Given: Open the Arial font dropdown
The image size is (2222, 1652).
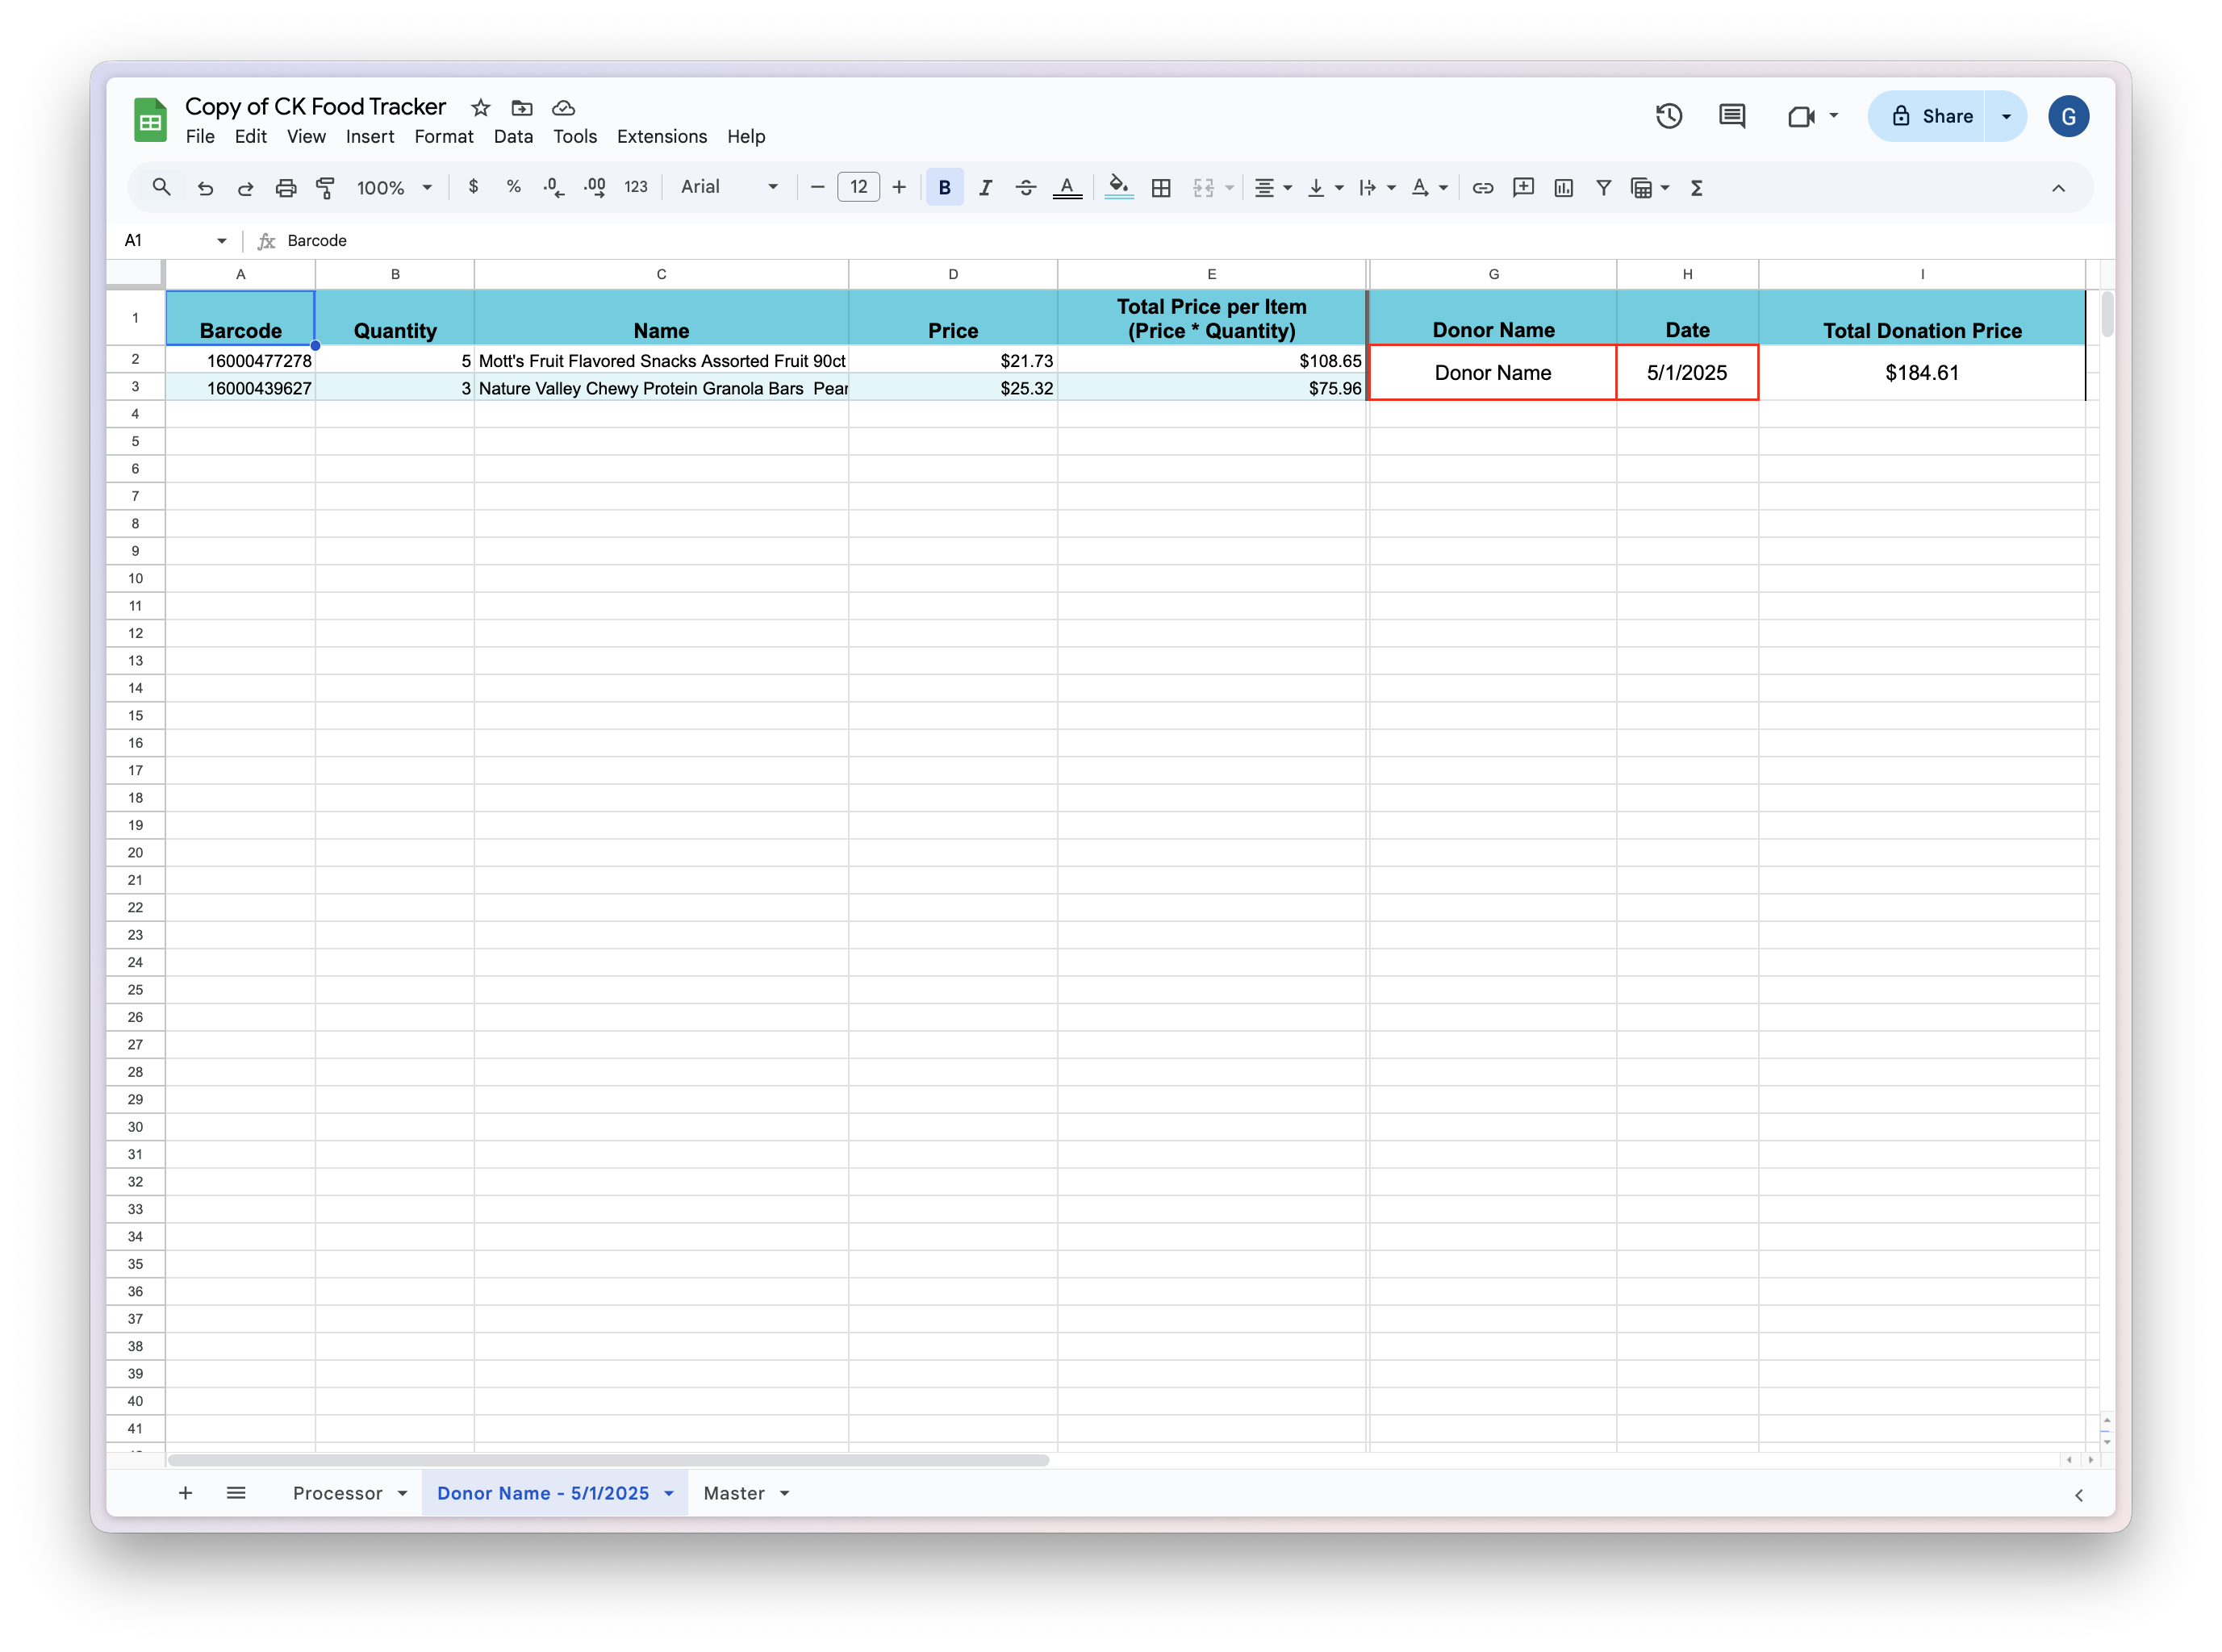Looking at the screenshot, I should (x=729, y=187).
